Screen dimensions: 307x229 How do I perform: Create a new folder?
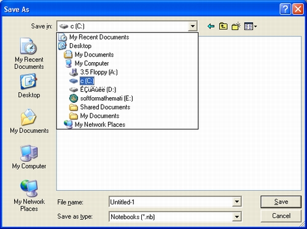[236, 26]
